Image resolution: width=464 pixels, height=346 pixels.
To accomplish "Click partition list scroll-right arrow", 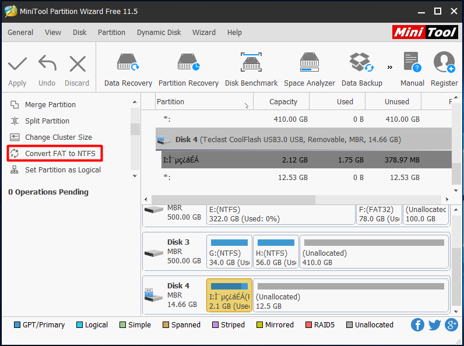I will click(447, 199).
